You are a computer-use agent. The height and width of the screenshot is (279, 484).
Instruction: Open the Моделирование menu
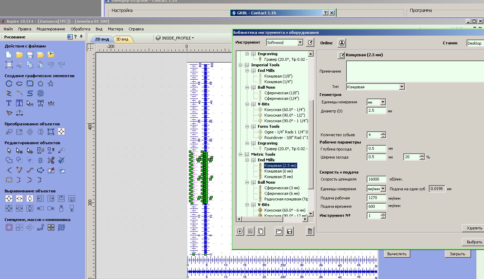51,29
